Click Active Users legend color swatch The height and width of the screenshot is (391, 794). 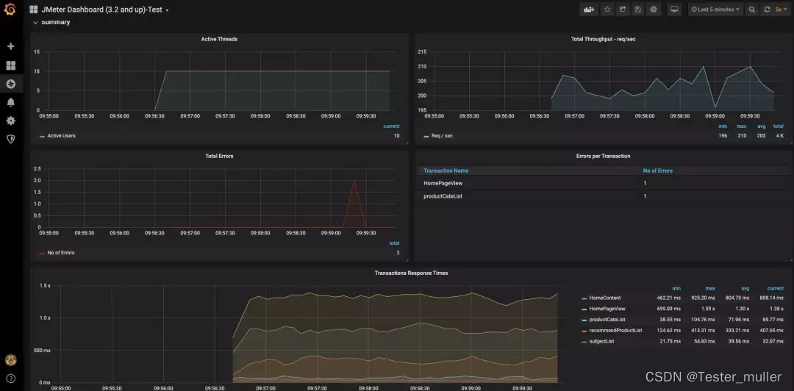(42, 136)
